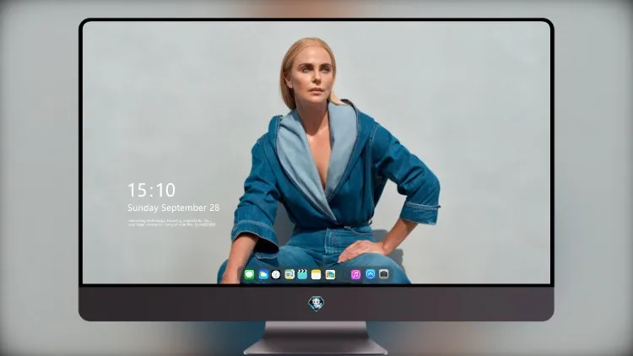
Task: Open the green Messages app in dock
Action: click(249, 275)
